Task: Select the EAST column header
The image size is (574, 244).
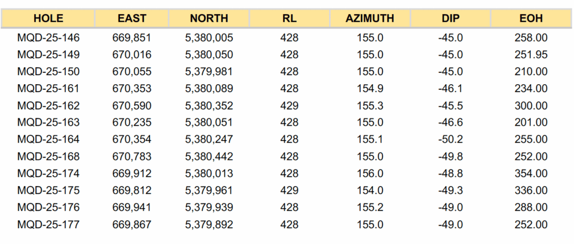Action: (132, 19)
